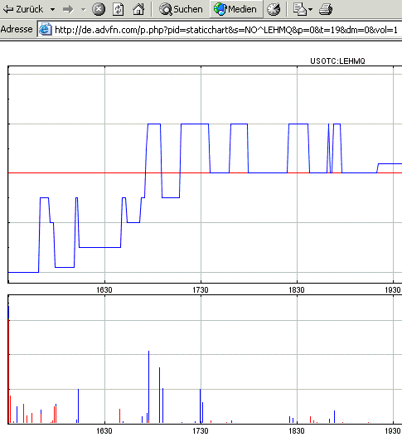Open the back history dropdown arrow
This screenshot has height=437, width=402.
coord(52,9)
